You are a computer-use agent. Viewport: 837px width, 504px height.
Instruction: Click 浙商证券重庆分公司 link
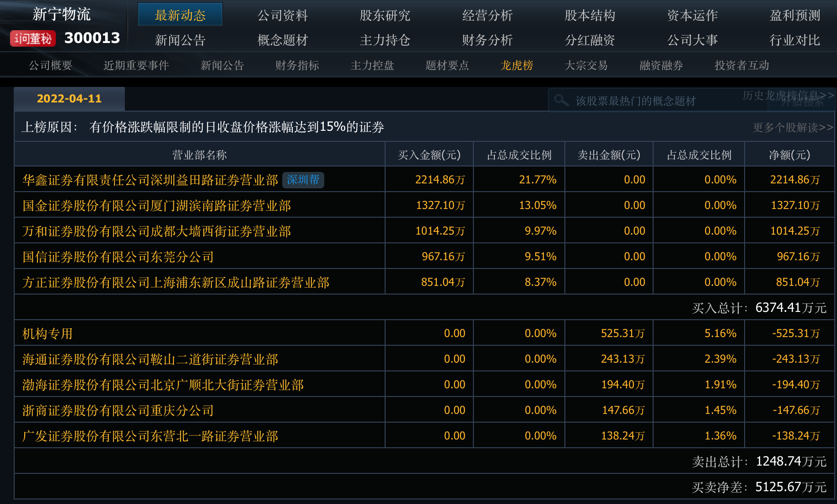(118, 411)
